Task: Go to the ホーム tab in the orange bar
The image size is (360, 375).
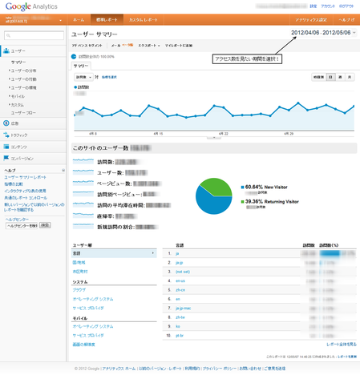Action: tap(79, 20)
